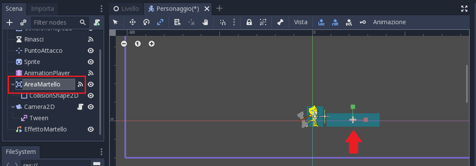Select the Camera2D node

tap(39, 107)
